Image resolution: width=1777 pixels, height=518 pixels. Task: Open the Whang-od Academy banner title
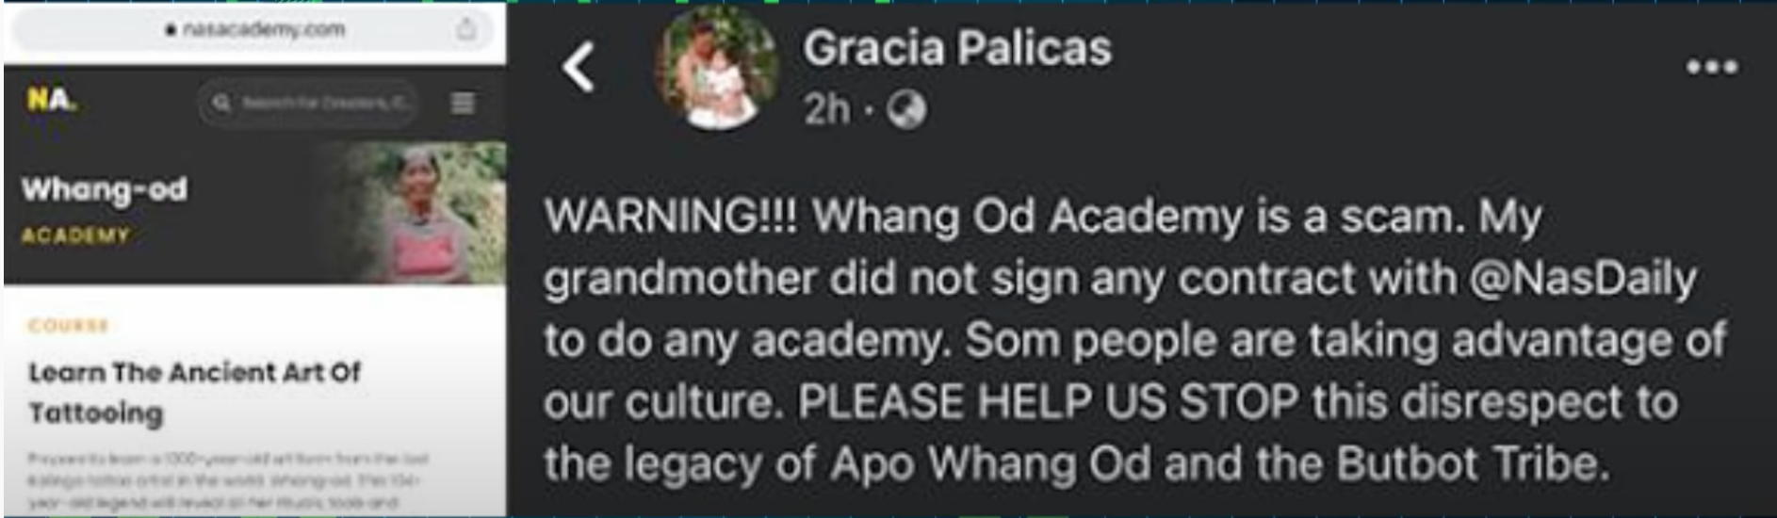point(105,189)
